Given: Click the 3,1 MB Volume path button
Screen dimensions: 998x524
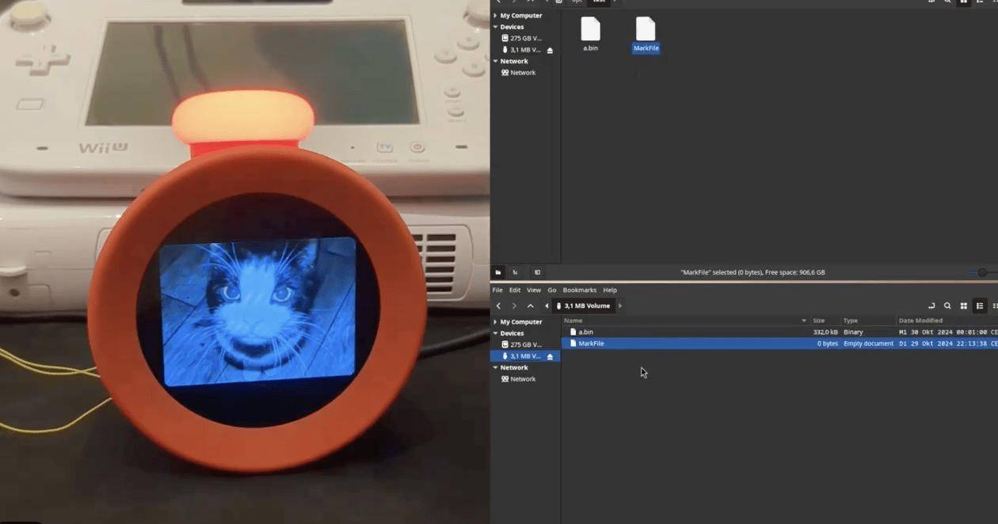Looking at the screenshot, I should click(x=586, y=306).
